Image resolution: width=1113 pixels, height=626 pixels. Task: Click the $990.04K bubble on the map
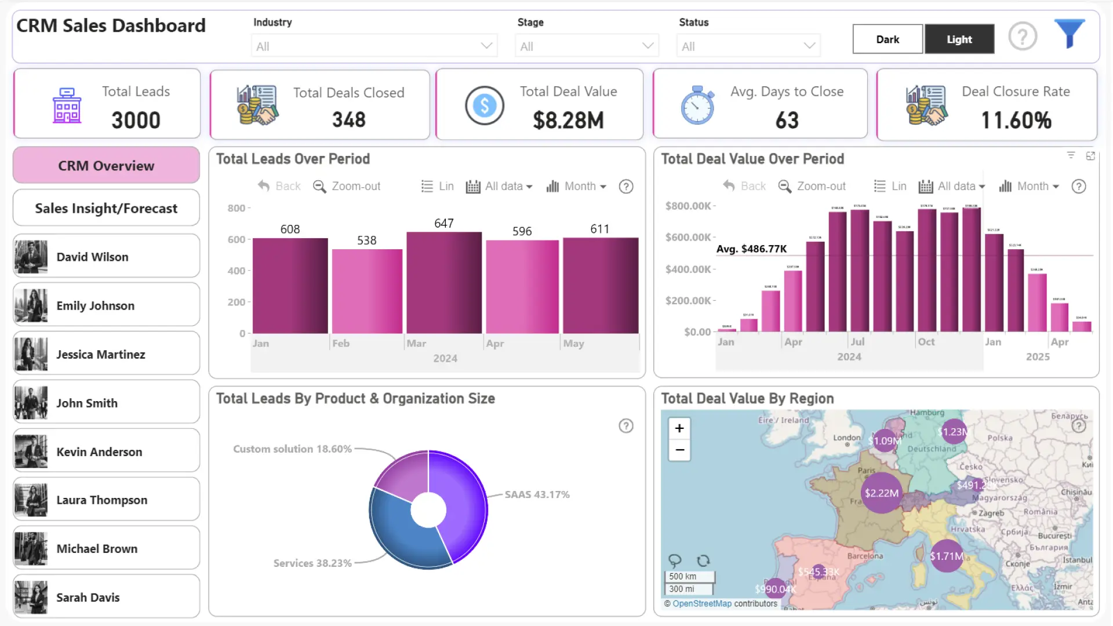(x=775, y=589)
